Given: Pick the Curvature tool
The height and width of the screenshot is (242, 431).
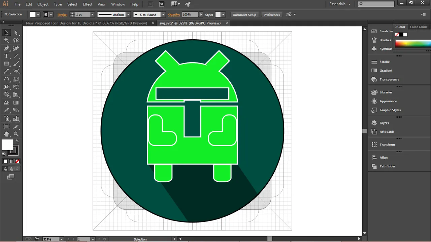Looking at the screenshot, I should pos(16,48).
